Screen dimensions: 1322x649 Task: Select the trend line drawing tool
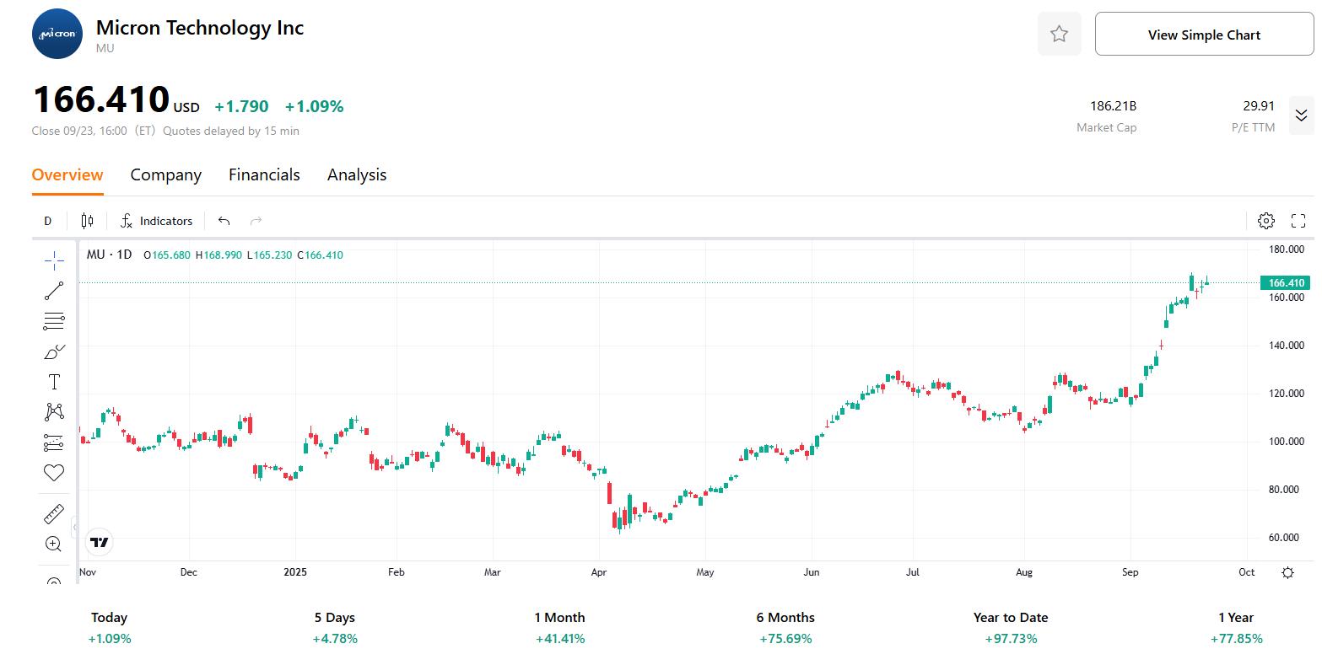52,291
